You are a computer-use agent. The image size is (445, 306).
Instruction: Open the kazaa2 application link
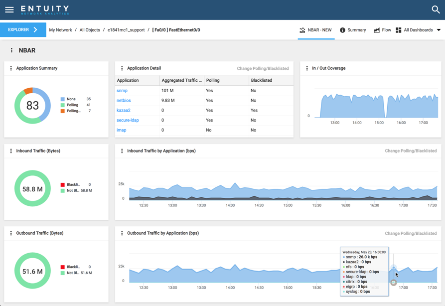124,110
